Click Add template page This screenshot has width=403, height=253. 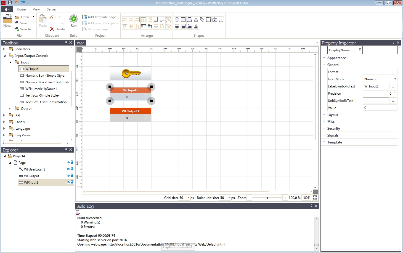99,17
